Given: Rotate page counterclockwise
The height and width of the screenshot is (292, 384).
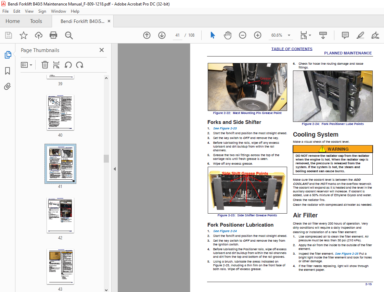Looking at the screenshot, I should click(68, 65).
